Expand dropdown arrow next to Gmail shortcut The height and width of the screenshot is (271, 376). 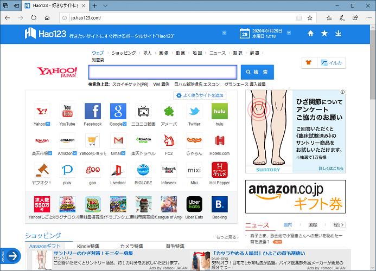[x=123, y=153]
